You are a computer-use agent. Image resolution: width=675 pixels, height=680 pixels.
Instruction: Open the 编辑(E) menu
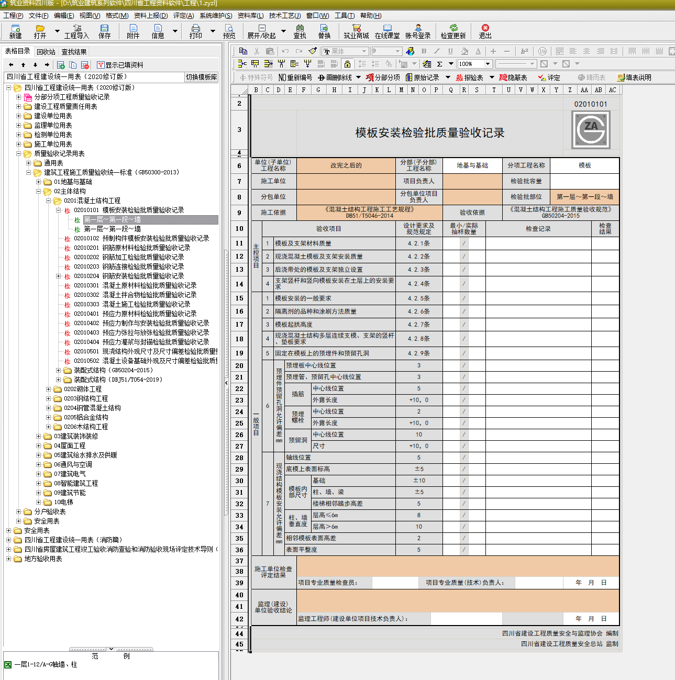pos(64,16)
